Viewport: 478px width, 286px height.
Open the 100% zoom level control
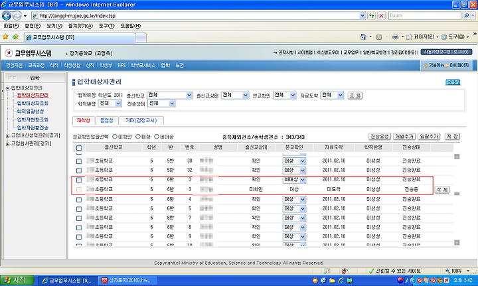coord(457,271)
